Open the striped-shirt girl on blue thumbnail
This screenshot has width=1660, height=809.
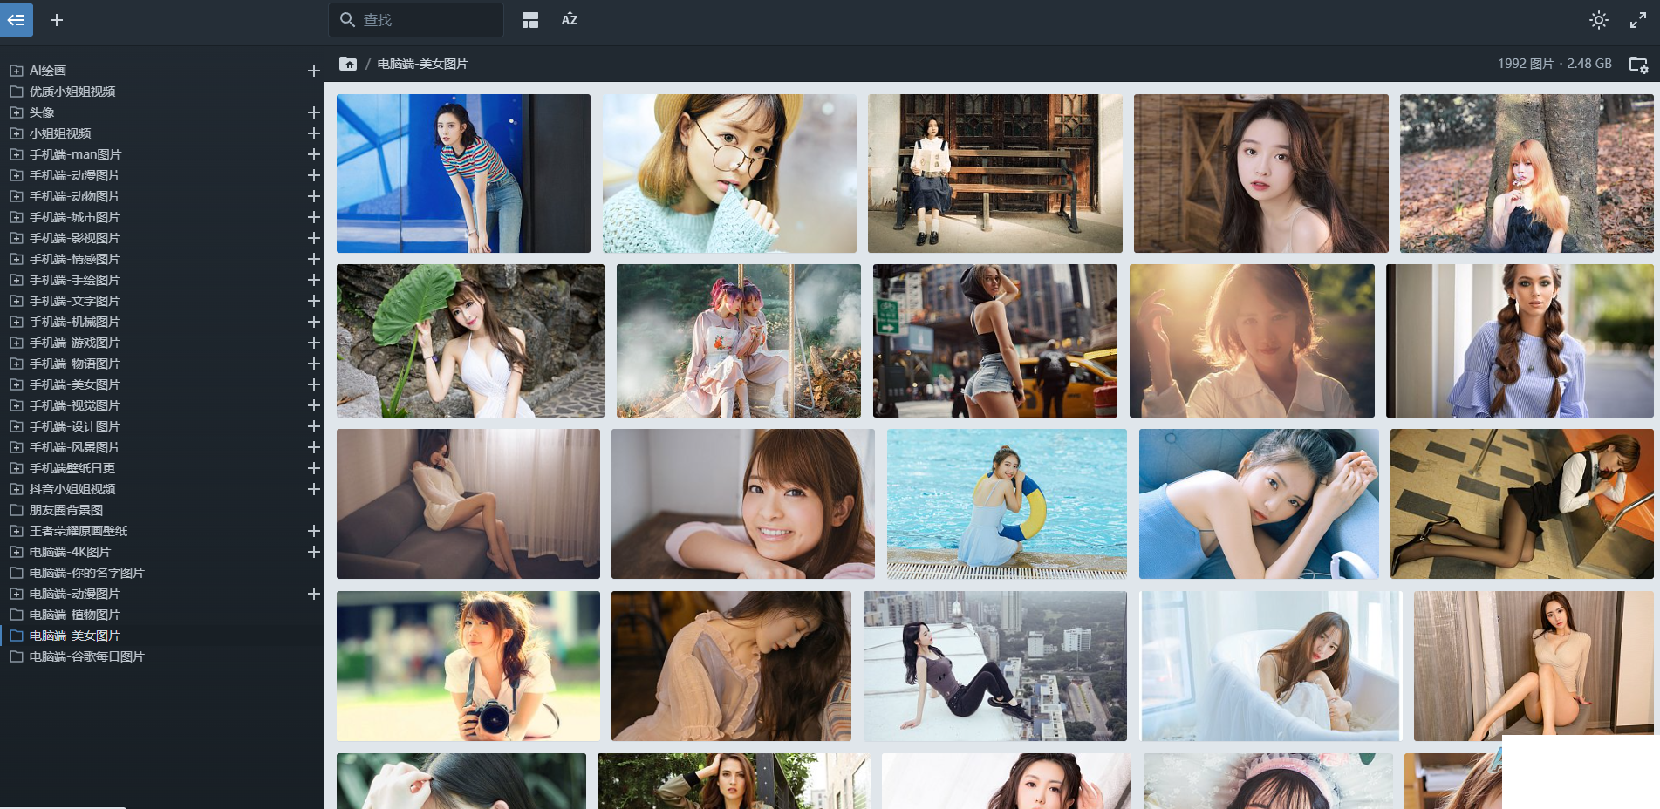463,173
